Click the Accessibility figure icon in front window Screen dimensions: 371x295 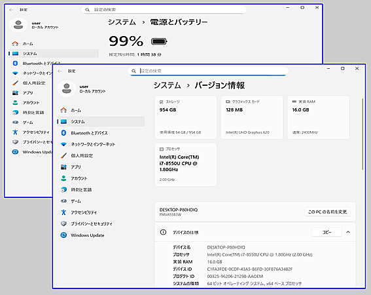pos(63,212)
